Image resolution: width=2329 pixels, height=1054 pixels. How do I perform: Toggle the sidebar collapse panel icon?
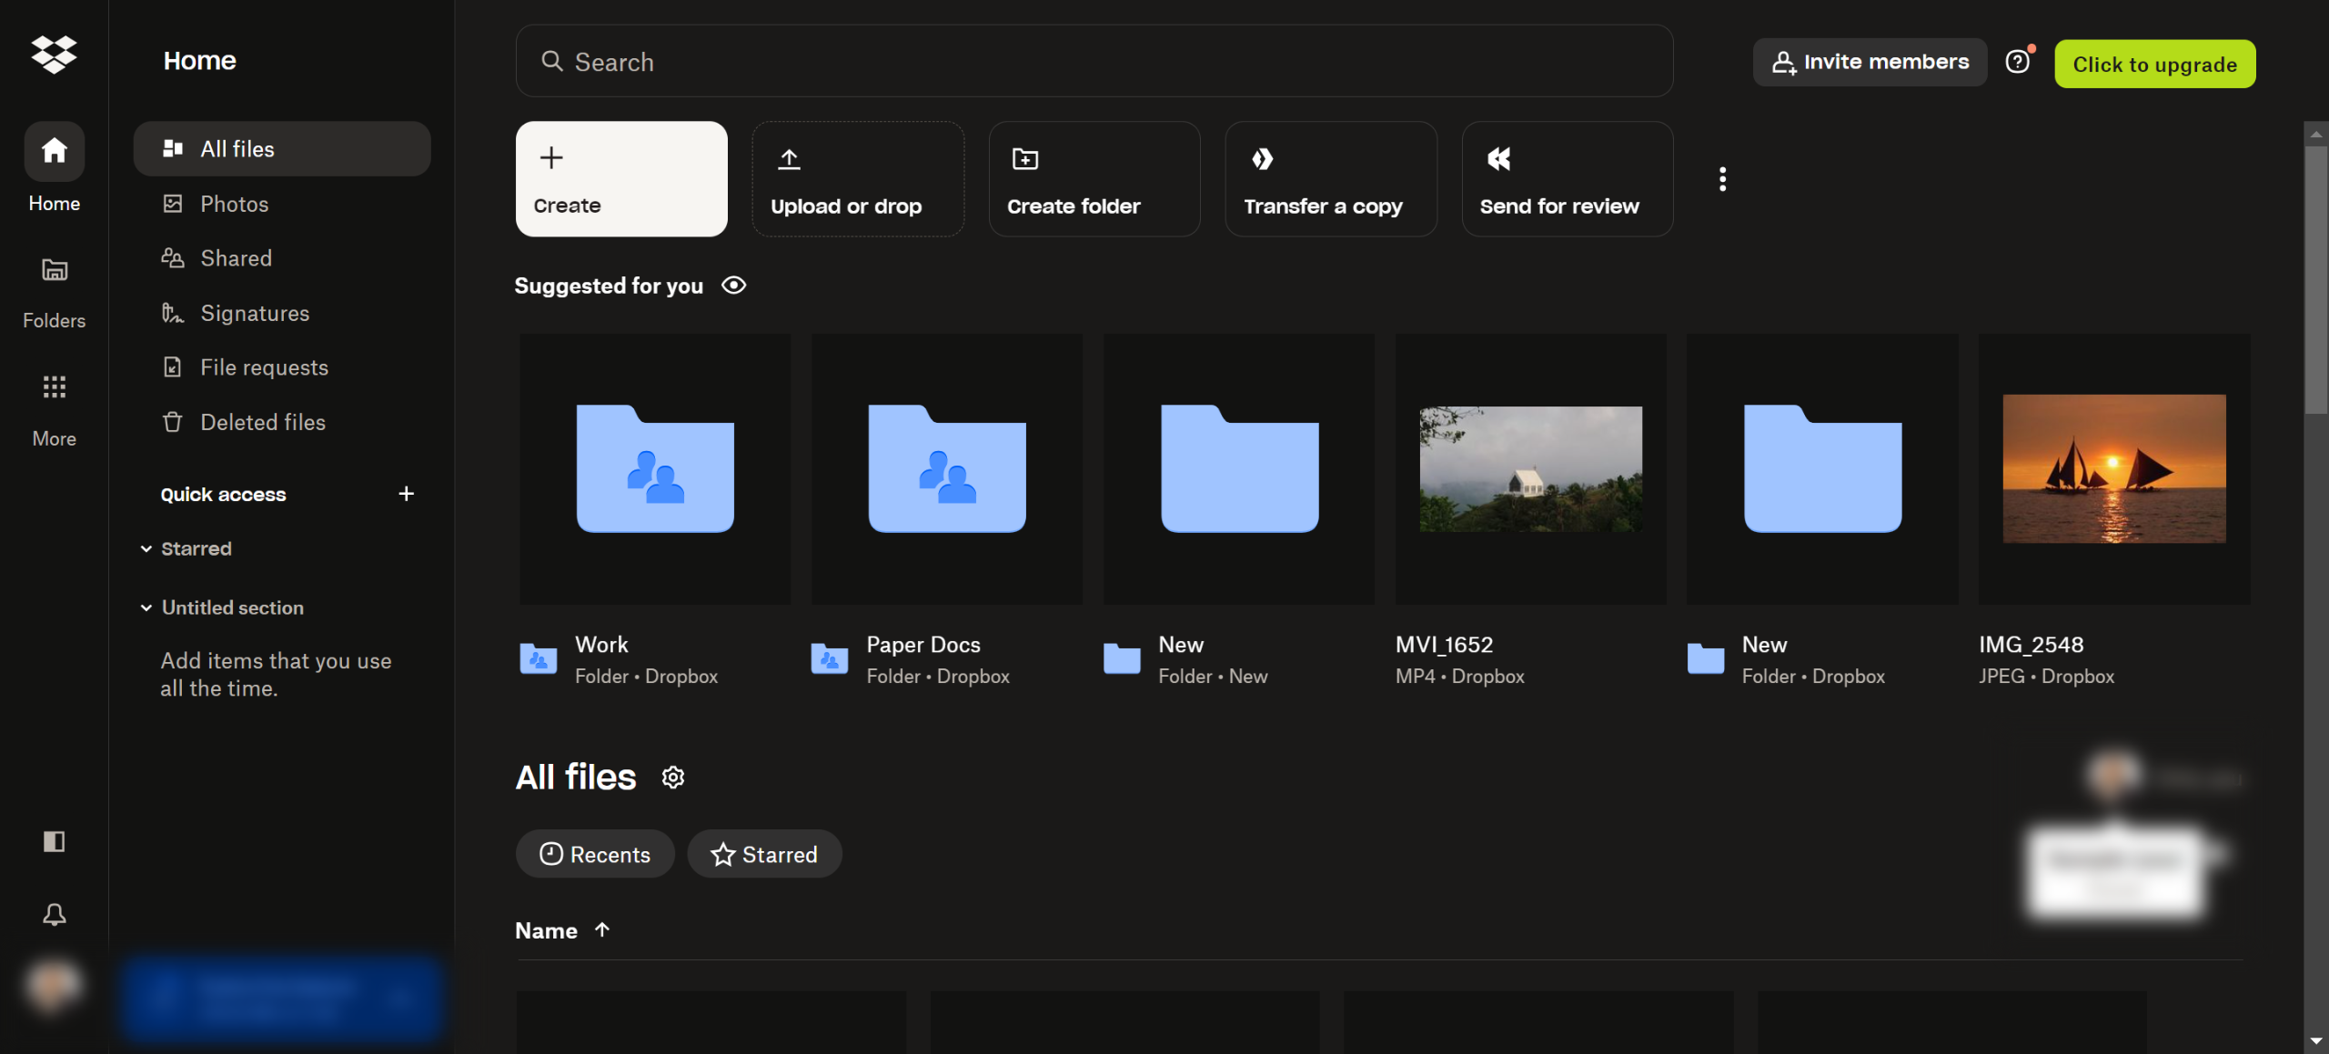point(54,841)
